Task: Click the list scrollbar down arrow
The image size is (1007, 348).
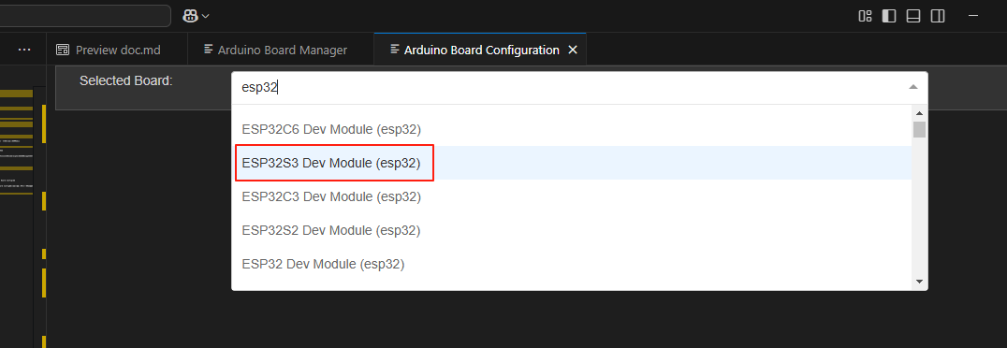Action: click(919, 282)
